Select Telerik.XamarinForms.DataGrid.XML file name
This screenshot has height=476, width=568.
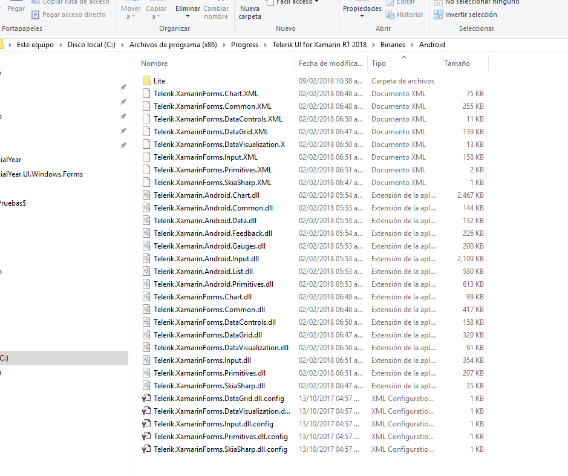pos(211,131)
